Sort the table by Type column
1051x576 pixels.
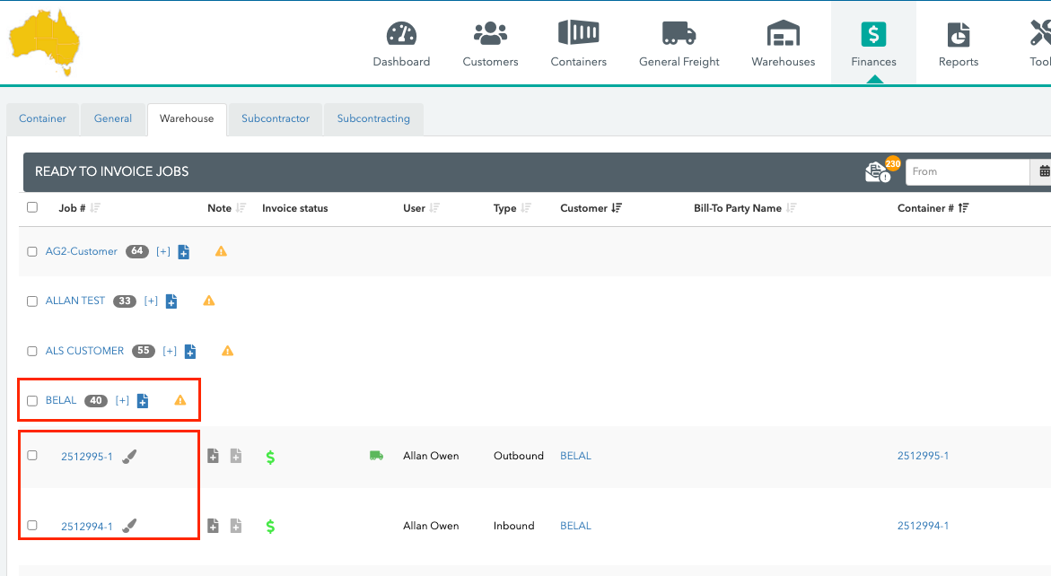[x=526, y=208]
